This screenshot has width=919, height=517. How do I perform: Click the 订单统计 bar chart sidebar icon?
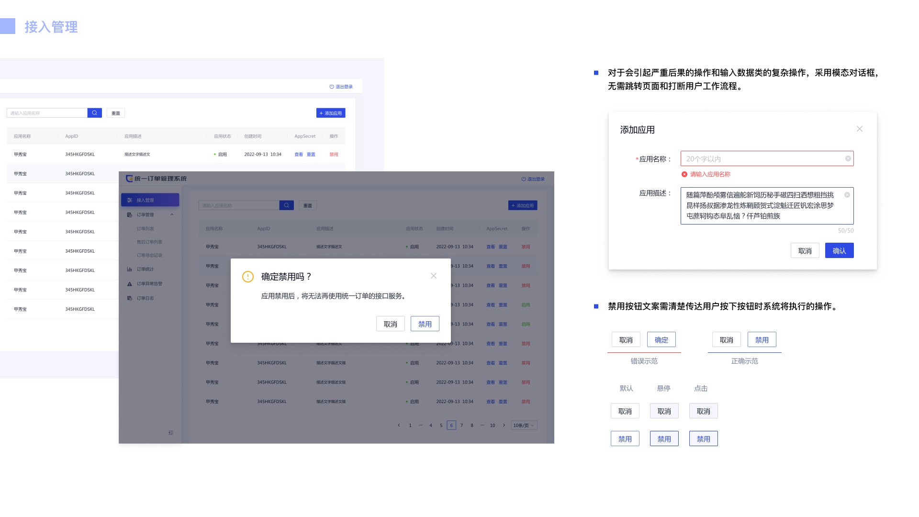129,270
